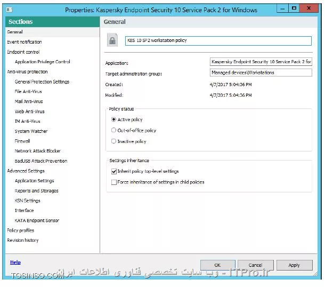
Task: Click the Modified date value
Action: (231, 95)
